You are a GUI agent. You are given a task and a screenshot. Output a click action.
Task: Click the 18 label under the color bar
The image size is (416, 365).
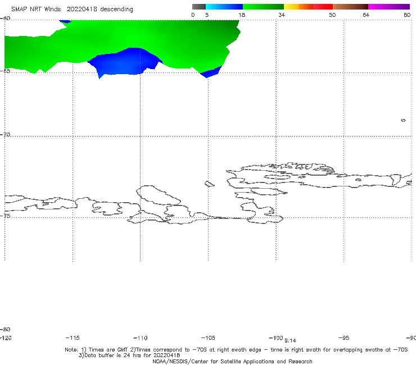242,15
